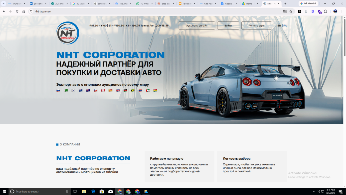Viewport: 346px width, 195px height.
Task: Click the 'Работаем напрямую' card heading
Action: point(167,159)
